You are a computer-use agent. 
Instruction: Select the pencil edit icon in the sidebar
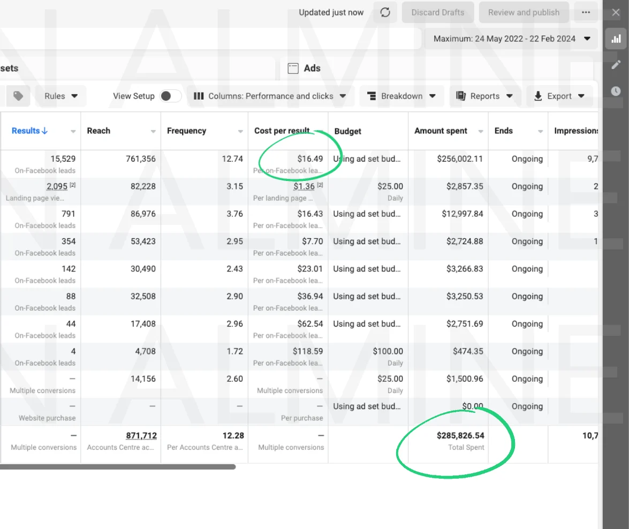point(616,65)
